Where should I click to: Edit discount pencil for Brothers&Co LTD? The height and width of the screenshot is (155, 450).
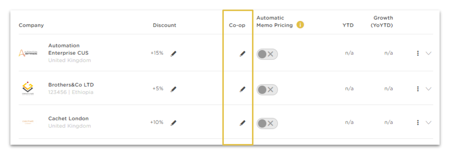173,89
